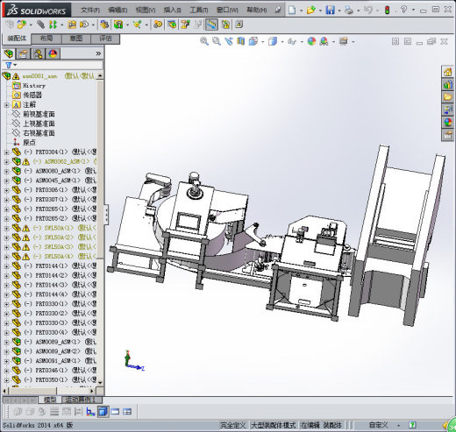Toggle the highlighted assembly toolbar button
This screenshot has width=456, height=432.
(211, 25)
